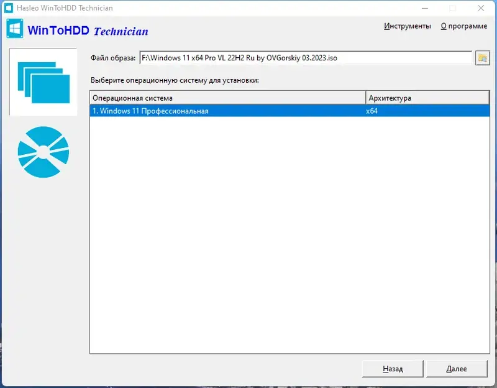
Task: Click the Далее button
Action: pos(457,369)
